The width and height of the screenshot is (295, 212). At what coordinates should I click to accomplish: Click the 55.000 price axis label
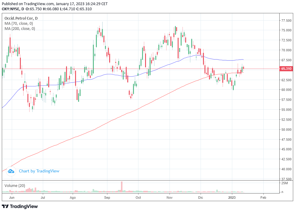pos(286,110)
